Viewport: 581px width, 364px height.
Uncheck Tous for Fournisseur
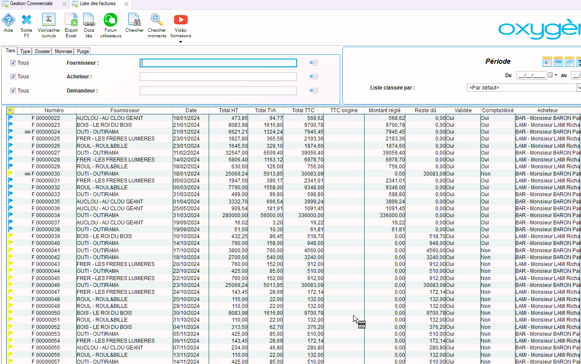coord(13,63)
